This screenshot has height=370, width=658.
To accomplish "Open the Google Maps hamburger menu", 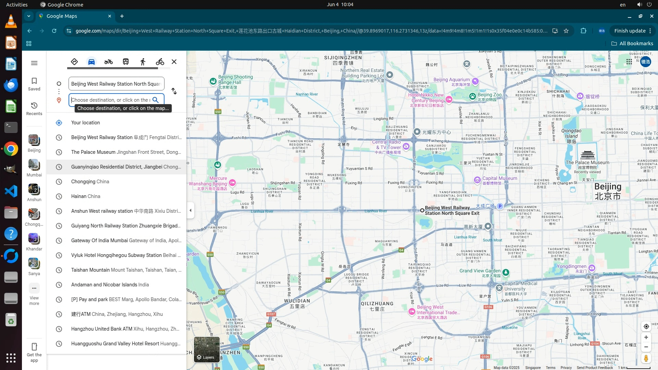I will (x=34, y=63).
